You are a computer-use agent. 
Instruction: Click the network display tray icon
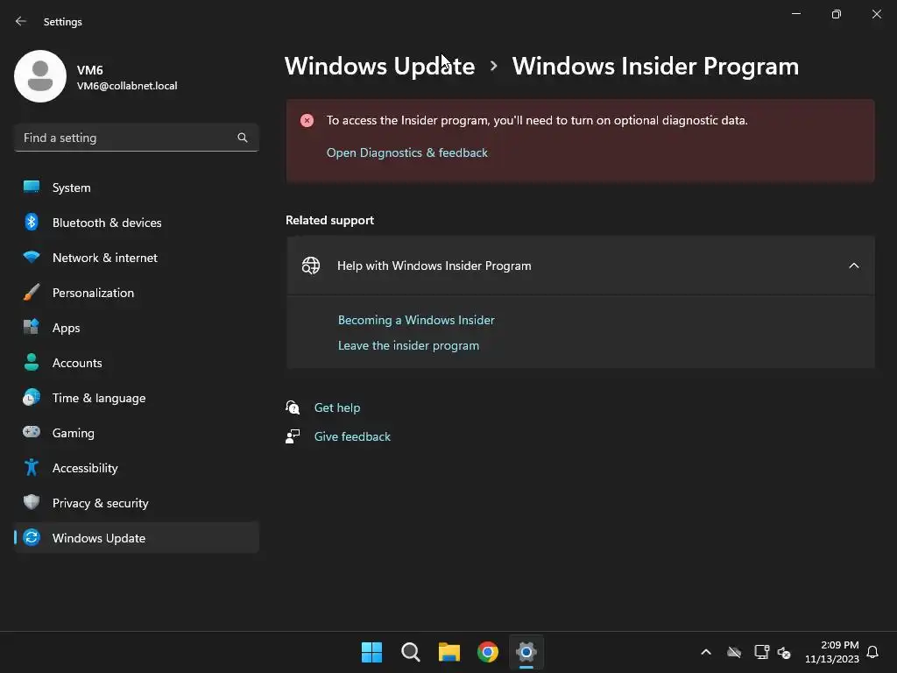pyautogui.click(x=761, y=652)
